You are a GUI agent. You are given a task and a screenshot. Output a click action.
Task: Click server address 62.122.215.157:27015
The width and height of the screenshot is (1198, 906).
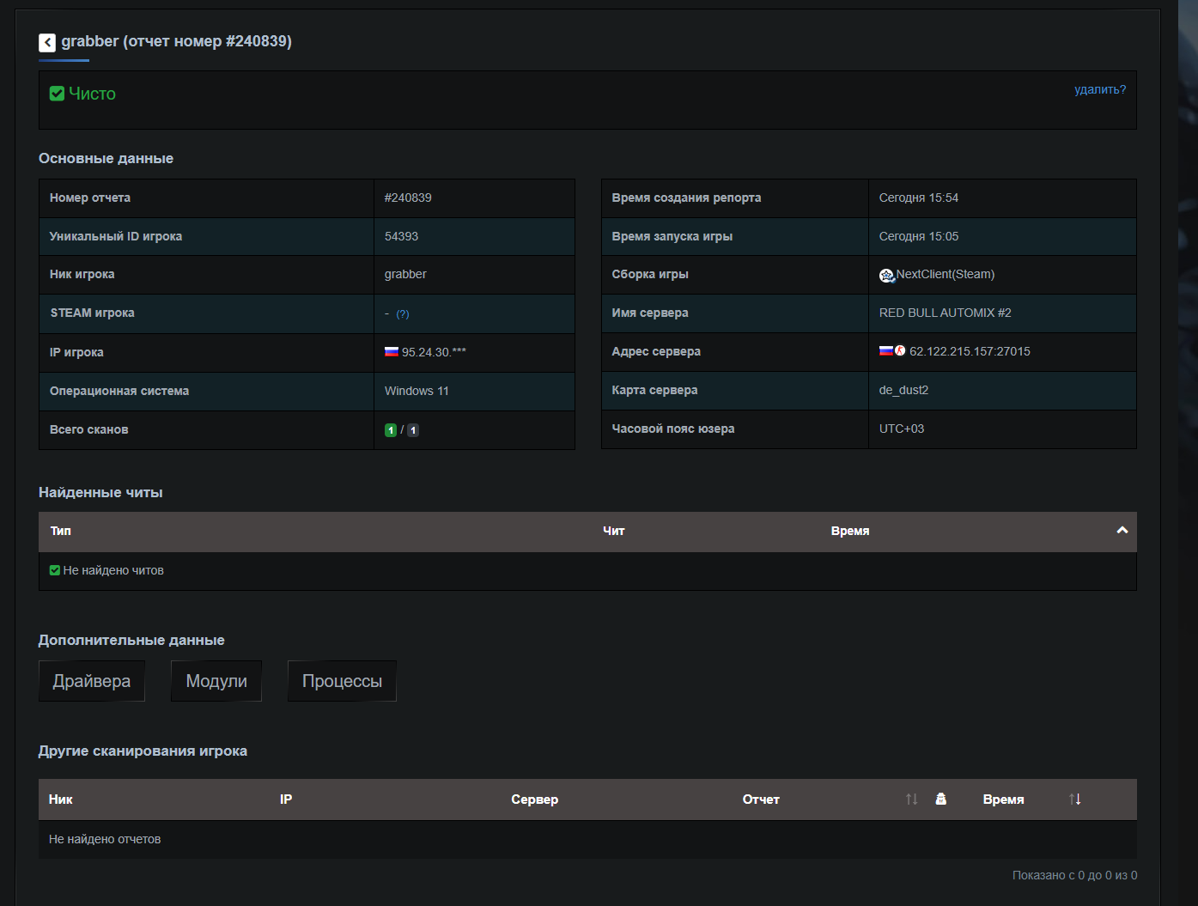point(970,351)
